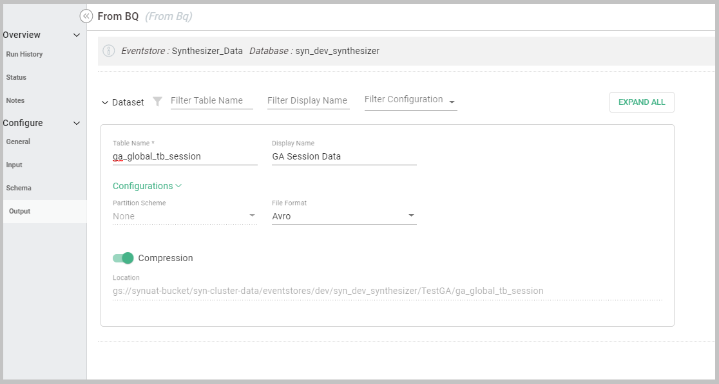
Task: Click the filter funnel icon
Action: click(157, 102)
